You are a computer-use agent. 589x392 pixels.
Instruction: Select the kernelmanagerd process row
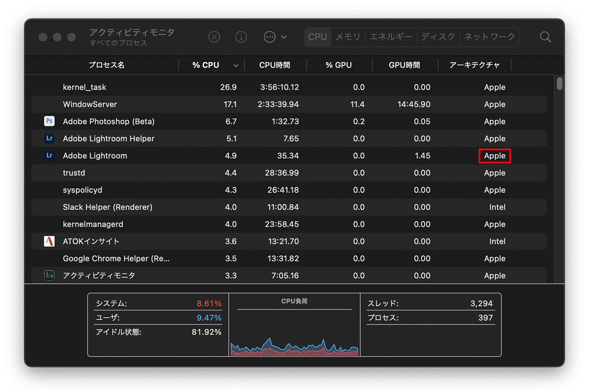289,224
